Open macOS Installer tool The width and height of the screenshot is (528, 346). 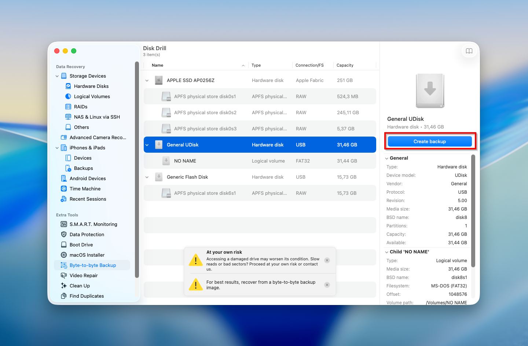[87, 255]
